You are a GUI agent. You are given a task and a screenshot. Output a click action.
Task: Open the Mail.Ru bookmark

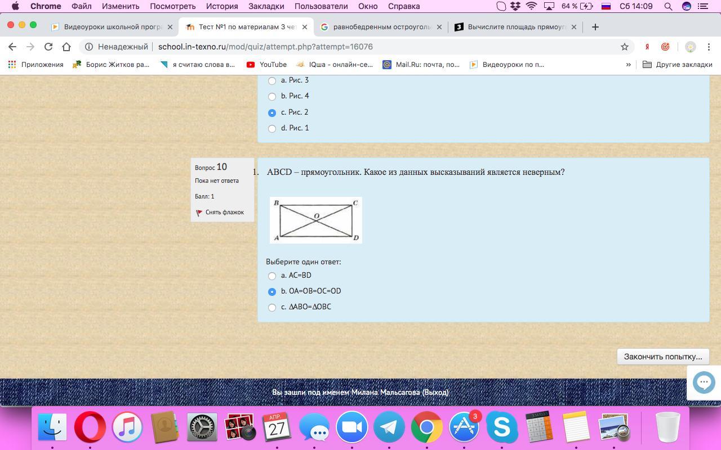click(421, 65)
